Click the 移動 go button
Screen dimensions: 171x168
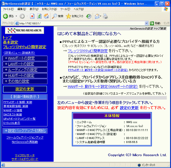tap(155, 23)
